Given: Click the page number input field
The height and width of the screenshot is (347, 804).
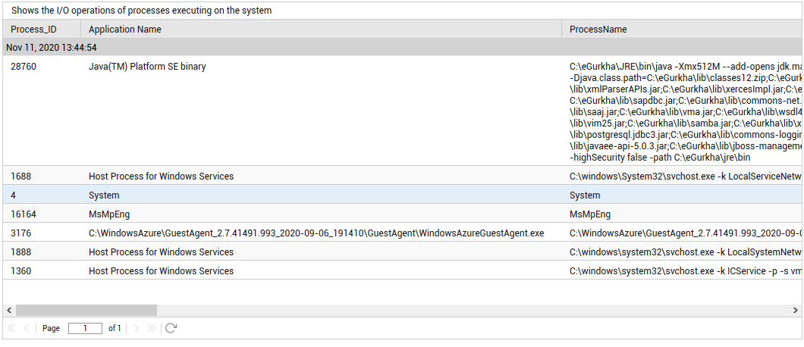Looking at the screenshot, I should click(85, 328).
